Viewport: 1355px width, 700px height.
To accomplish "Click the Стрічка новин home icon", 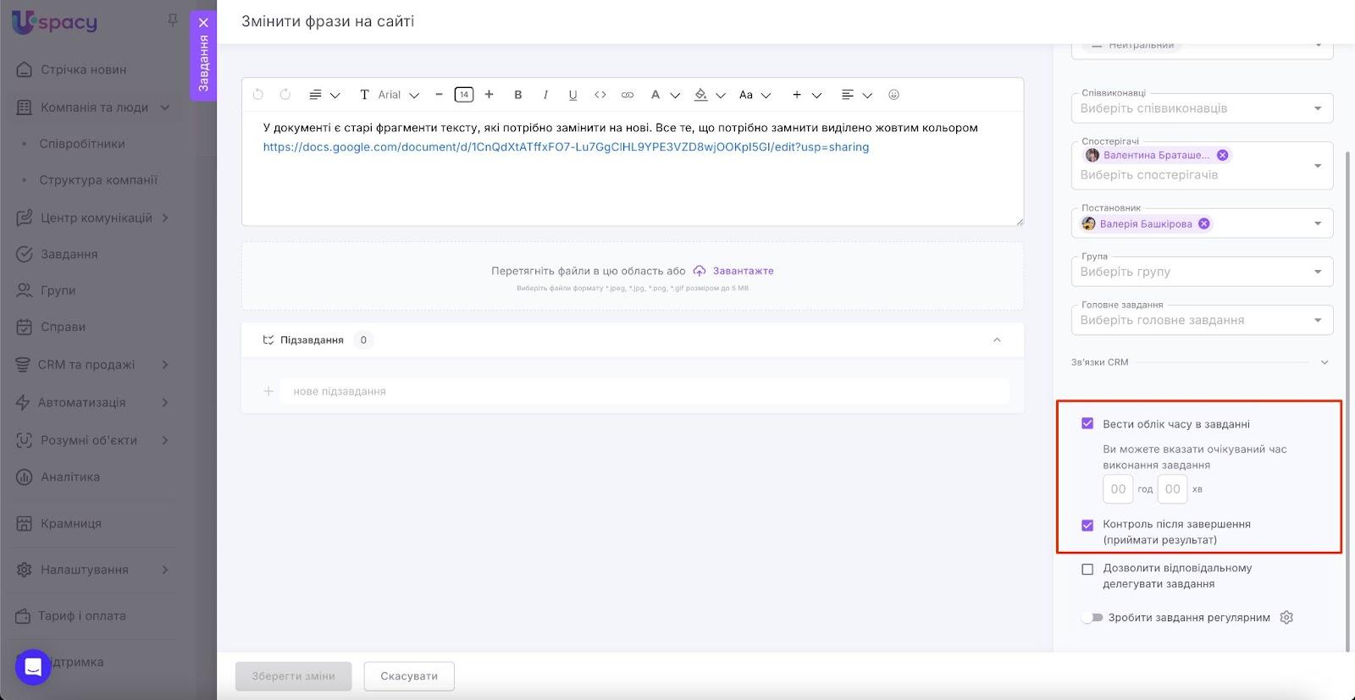I will 25,69.
